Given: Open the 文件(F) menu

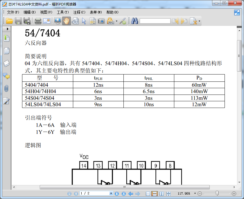Looking at the screenshot, I should click(x=13, y=12).
